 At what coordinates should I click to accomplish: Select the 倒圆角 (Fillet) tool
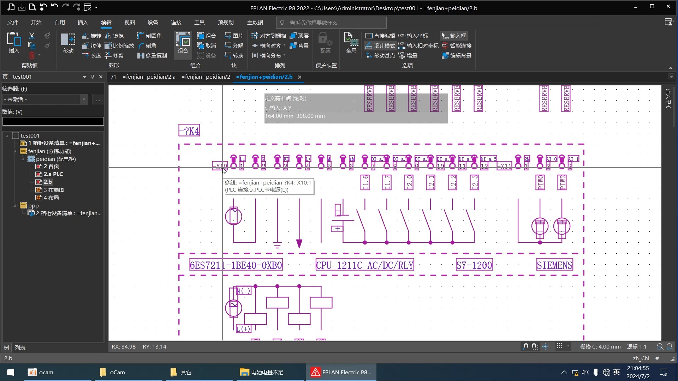tap(149, 36)
